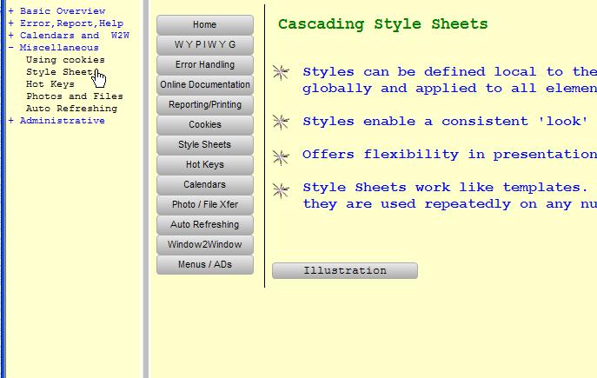The height and width of the screenshot is (378, 597).
Task: Open the Using cookies tree link
Action: tap(65, 60)
